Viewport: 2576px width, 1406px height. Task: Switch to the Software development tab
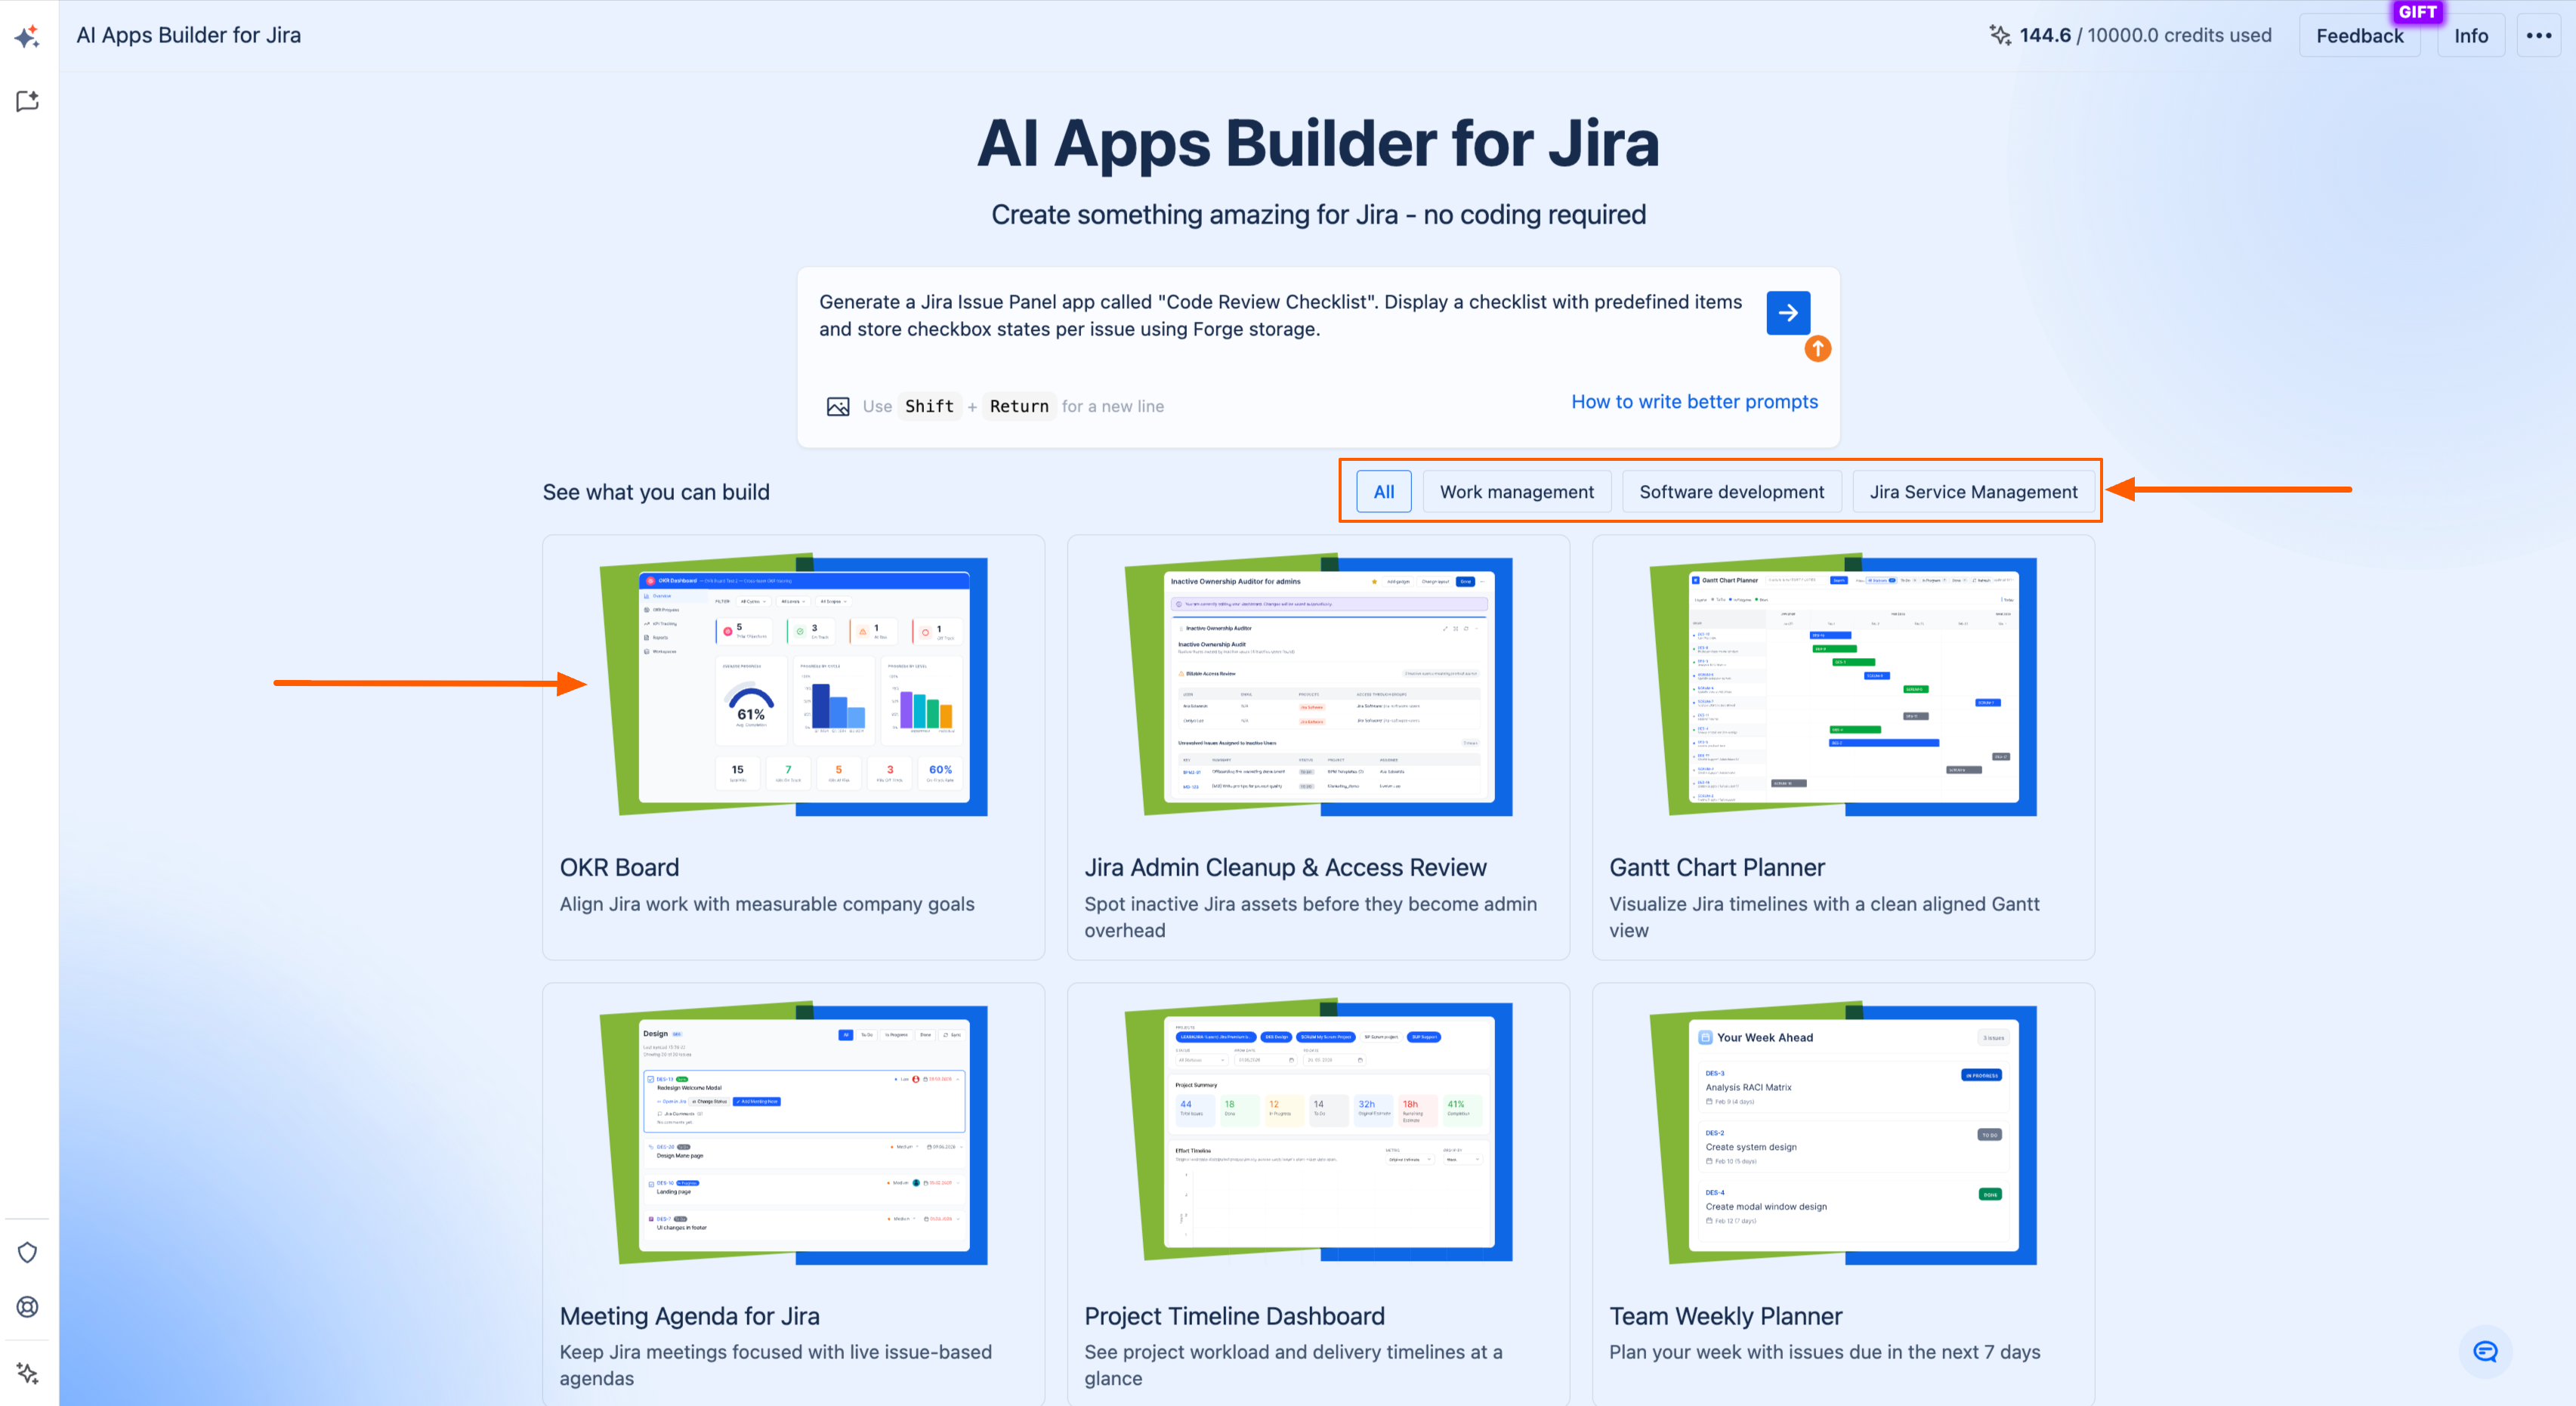tap(1731, 491)
